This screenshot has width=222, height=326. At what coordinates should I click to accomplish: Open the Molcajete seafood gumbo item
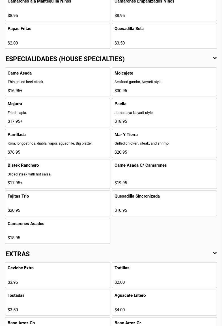(x=164, y=82)
